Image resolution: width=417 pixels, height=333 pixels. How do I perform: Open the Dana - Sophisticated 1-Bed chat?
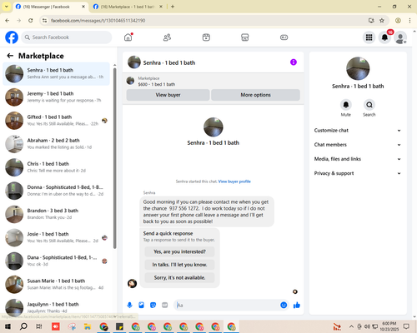[56, 261]
